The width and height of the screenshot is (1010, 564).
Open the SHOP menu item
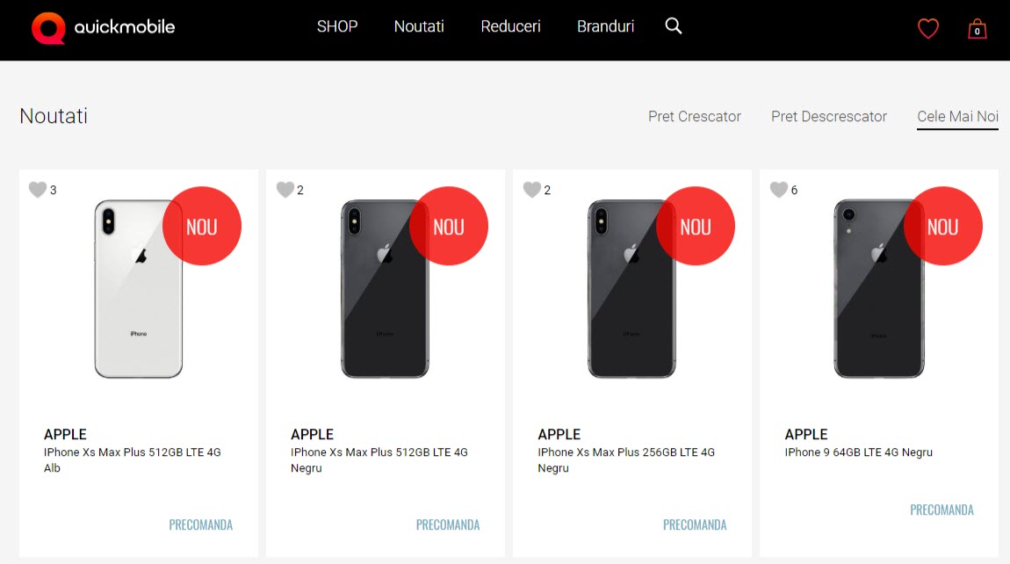pos(337,26)
